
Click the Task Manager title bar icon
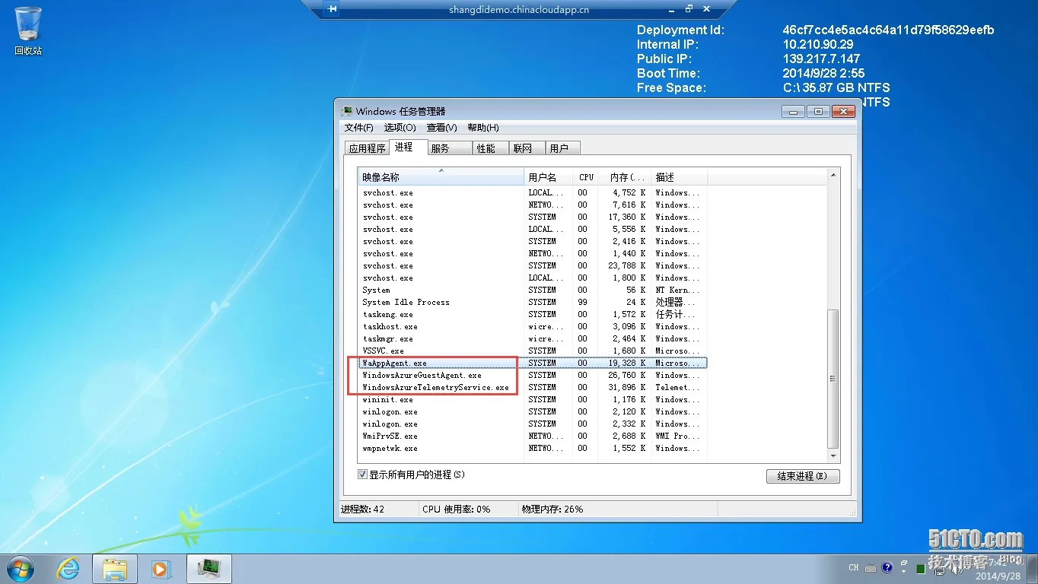[x=347, y=111]
